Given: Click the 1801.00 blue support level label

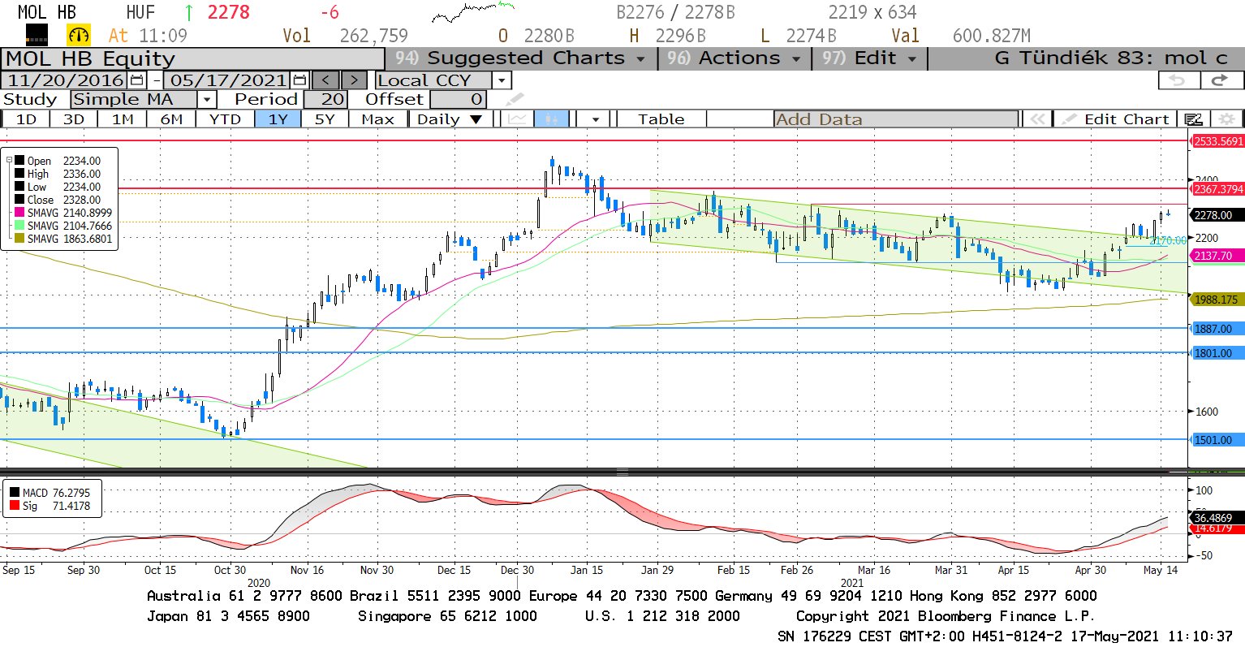Looking at the screenshot, I should tap(1217, 353).
